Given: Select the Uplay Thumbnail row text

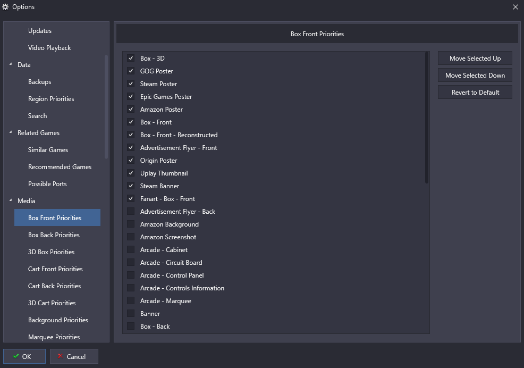Looking at the screenshot, I should pos(164,173).
